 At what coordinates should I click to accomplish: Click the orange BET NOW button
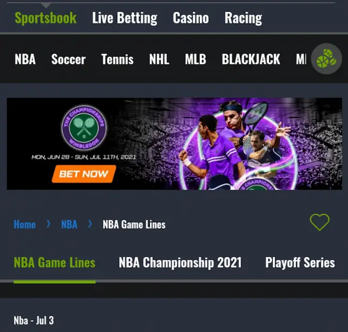[84, 174]
